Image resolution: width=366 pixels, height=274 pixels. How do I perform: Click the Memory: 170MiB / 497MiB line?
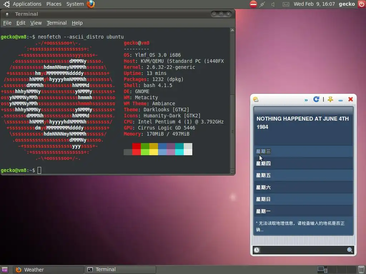(157, 134)
